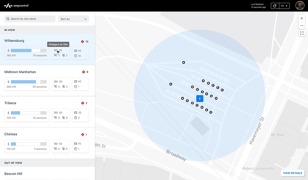Click Tribeca red alert icon

click(x=82, y=103)
